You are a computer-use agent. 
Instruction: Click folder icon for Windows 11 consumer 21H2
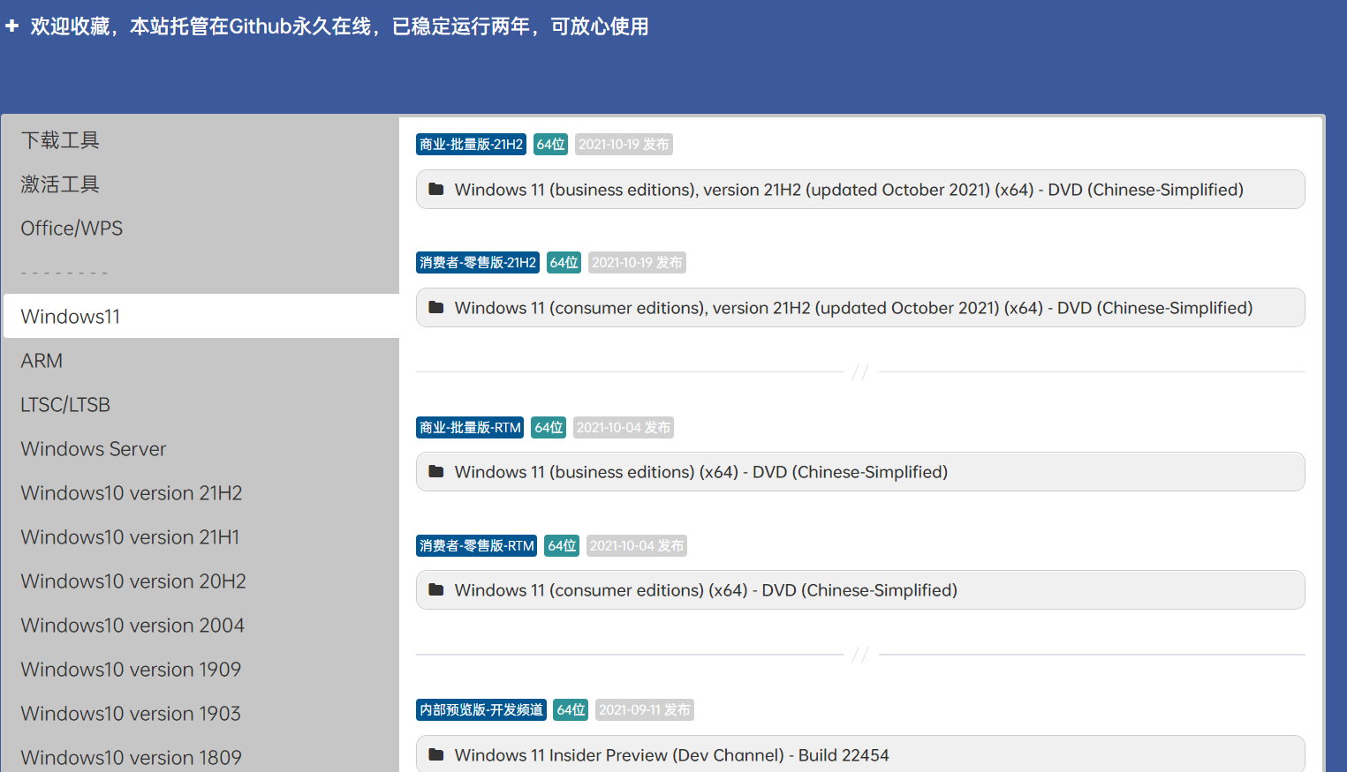(436, 307)
